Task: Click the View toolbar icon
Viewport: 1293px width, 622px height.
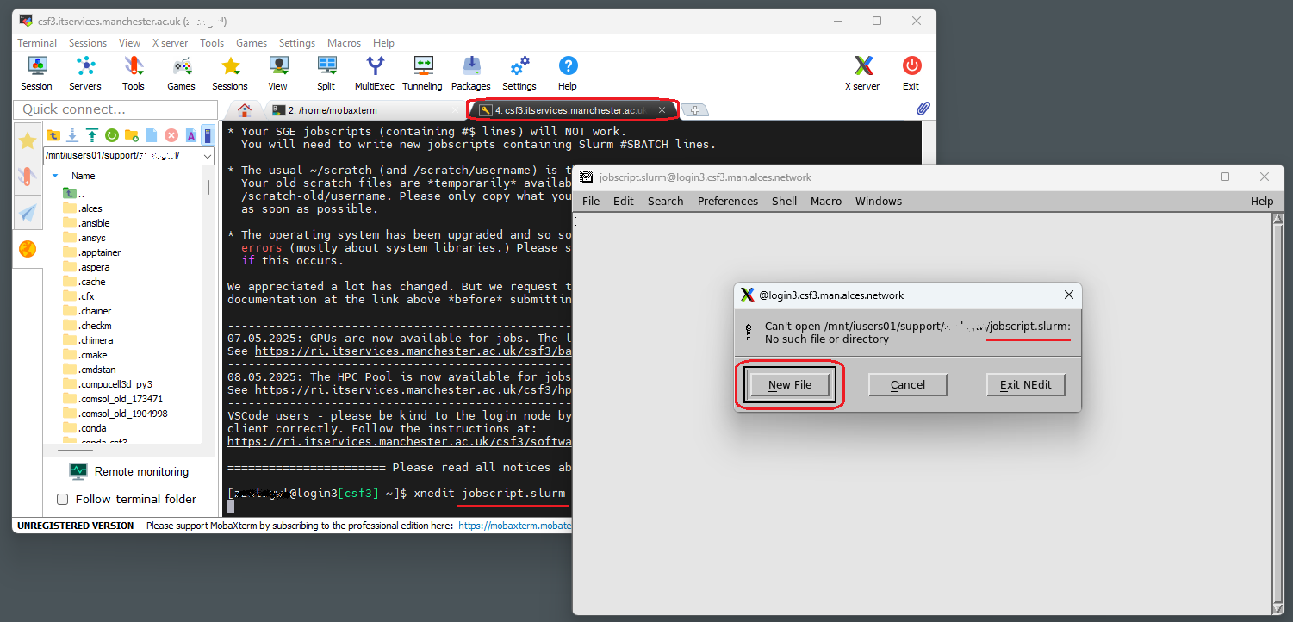Action: point(277,73)
